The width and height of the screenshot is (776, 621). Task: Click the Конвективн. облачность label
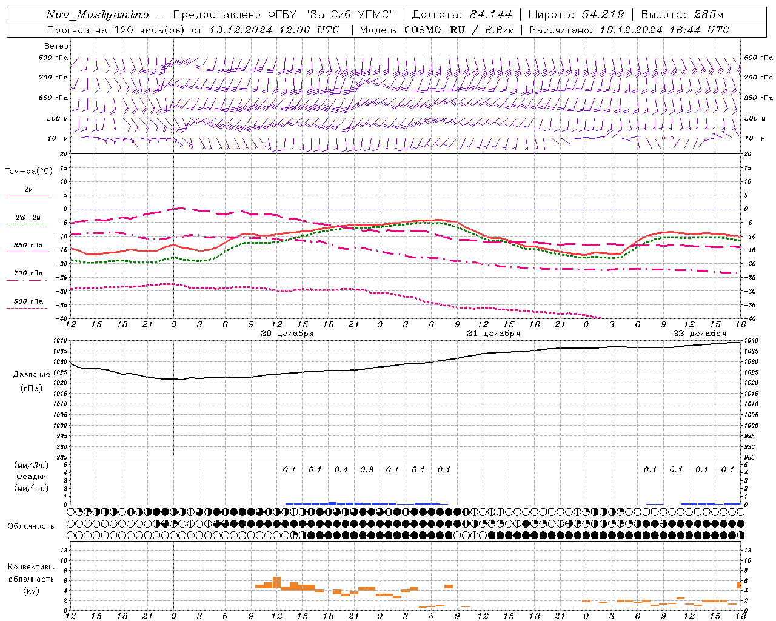[32, 573]
